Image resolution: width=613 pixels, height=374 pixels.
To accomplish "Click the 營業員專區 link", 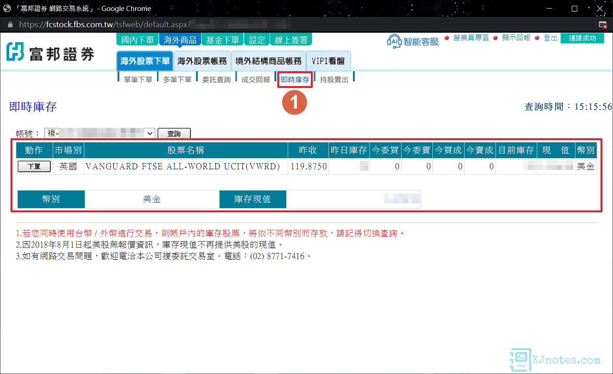I will click(471, 38).
